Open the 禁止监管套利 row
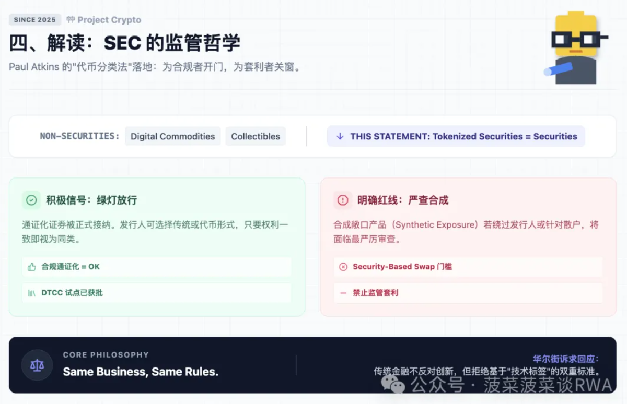The height and width of the screenshot is (404, 627). (x=468, y=293)
